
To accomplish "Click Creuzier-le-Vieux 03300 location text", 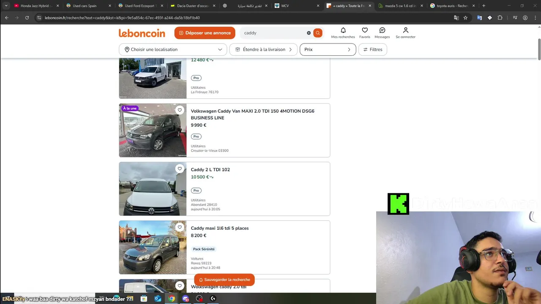I will (x=209, y=151).
